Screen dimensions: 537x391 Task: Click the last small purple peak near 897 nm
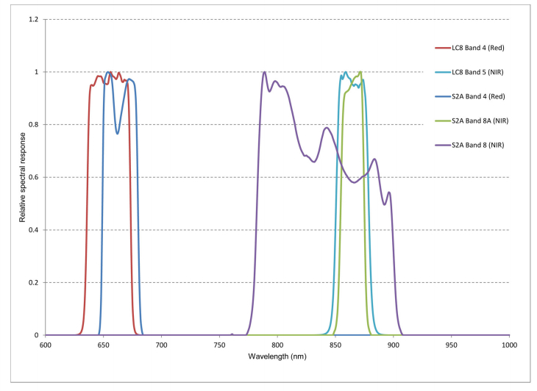pyautogui.click(x=389, y=193)
